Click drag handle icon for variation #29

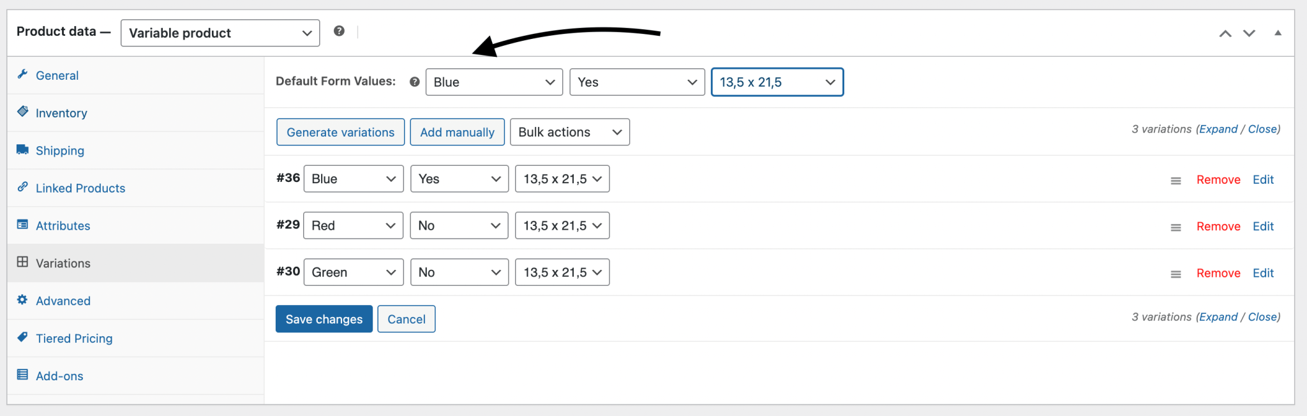coord(1176,227)
